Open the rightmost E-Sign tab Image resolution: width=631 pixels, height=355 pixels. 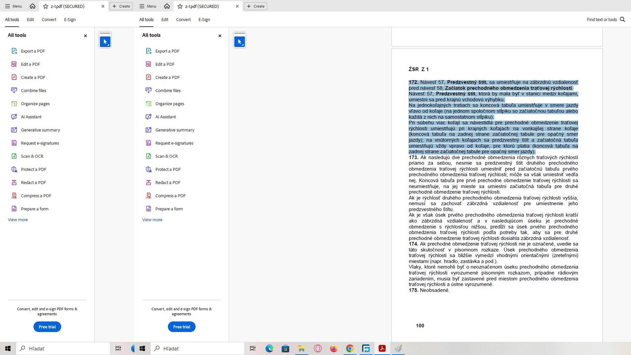[204, 19]
